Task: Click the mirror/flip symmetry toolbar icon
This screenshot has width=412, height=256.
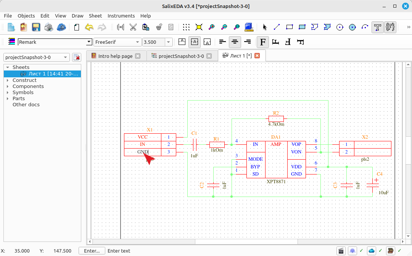Action: click(121, 27)
